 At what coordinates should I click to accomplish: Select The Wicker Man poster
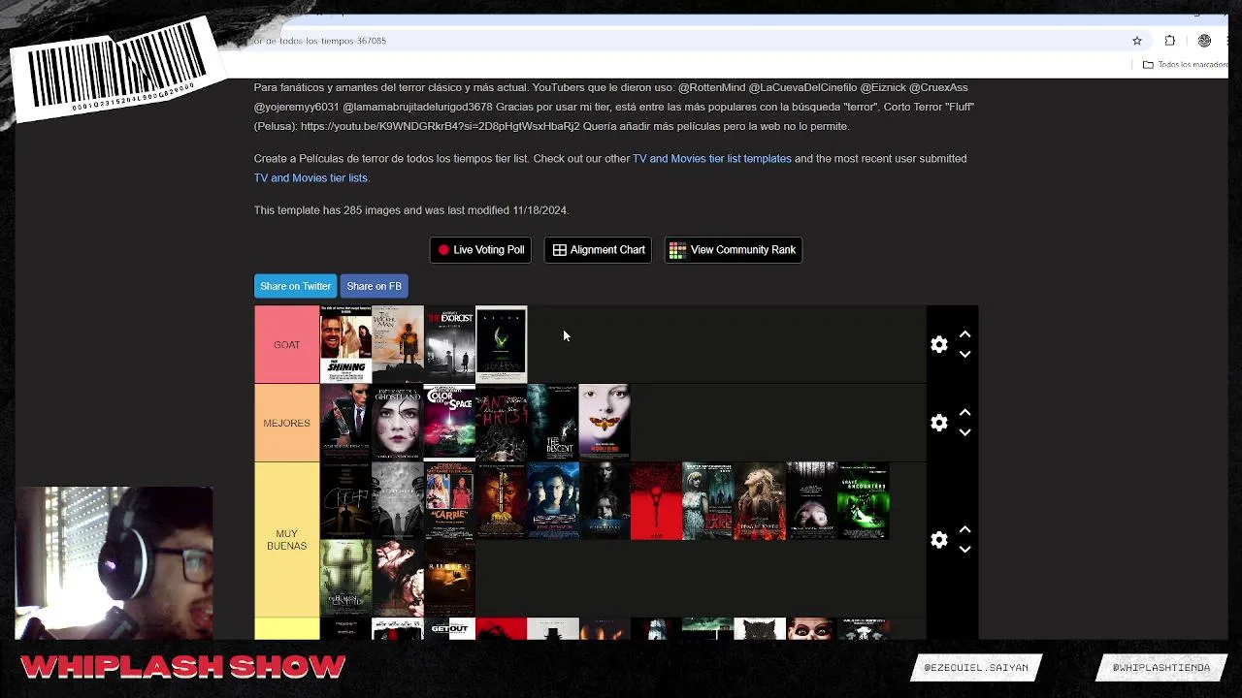398,344
